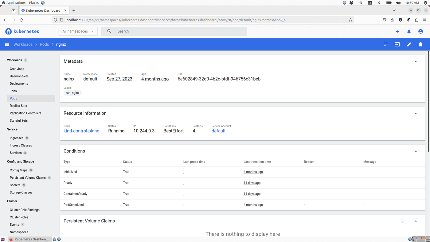Exec into pod shell icon
The image size is (430, 242).
tap(397, 45)
